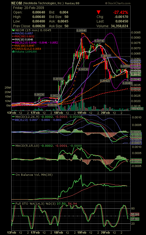Click the -0.0007 axis tag in MACD panel
Viewport: 146px width, 235px height.
coord(136,143)
